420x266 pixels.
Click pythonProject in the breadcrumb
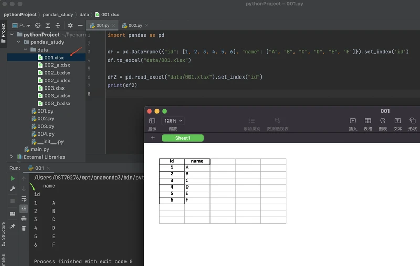point(20,15)
